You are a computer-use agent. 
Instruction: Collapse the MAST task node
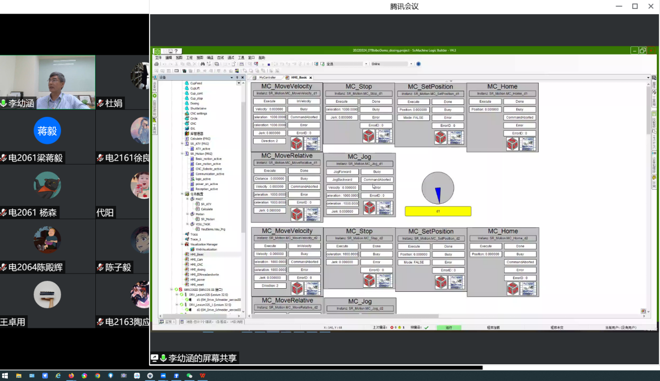pyautogui.click(x=188, y=199)
